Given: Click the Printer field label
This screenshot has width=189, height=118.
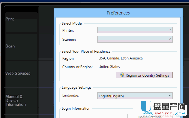Looking at the screenshot, I should tap(68, 30).
